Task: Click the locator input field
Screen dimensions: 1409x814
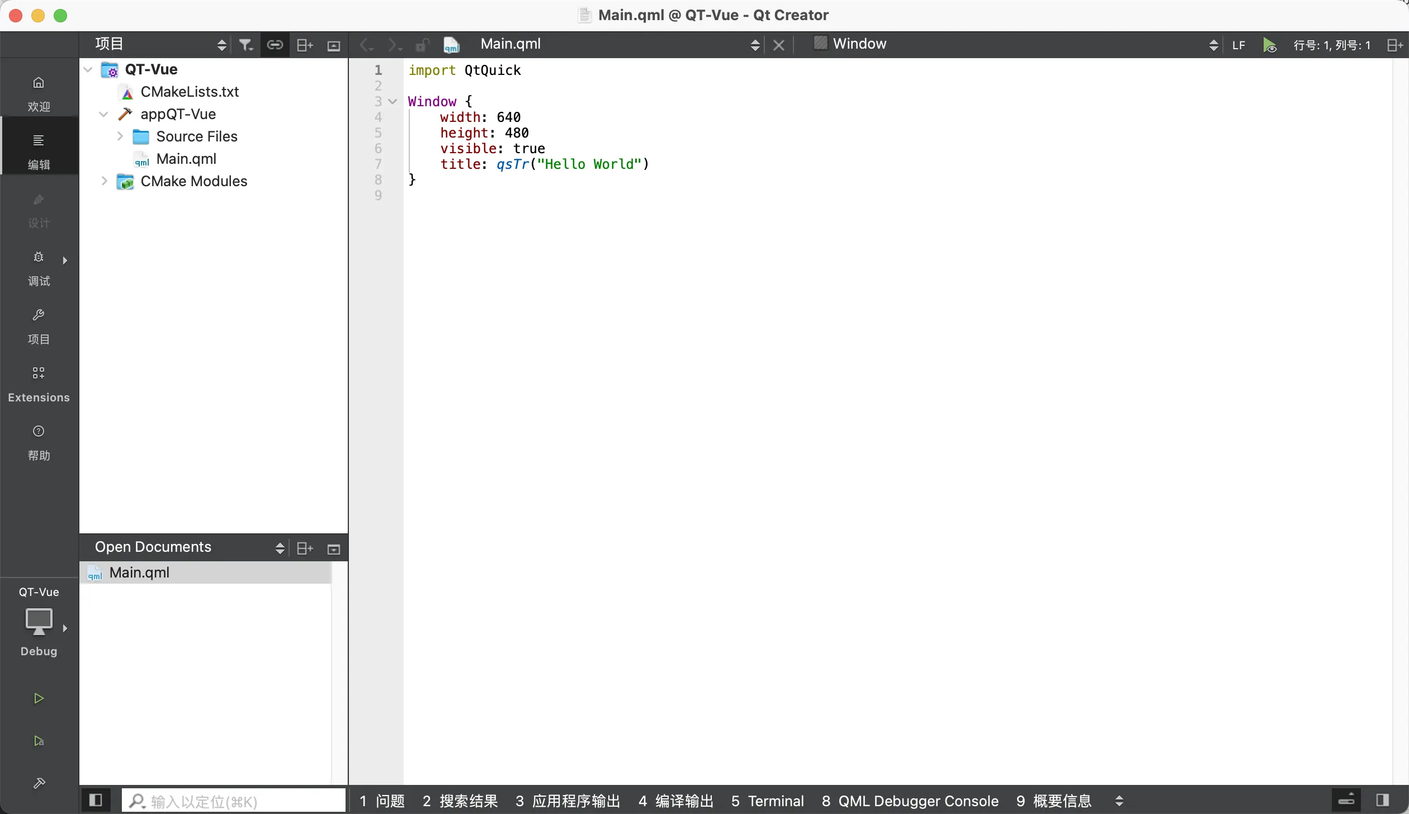Action: pos(234,801)
